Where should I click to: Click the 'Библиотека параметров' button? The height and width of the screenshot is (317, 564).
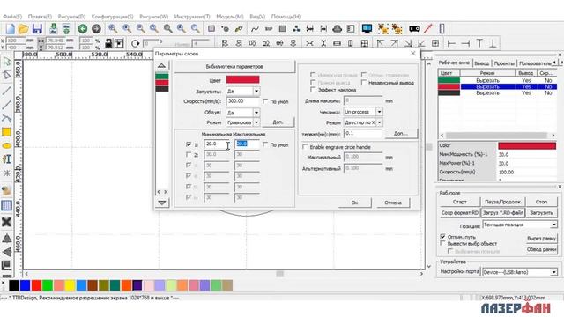click(234, 67)
